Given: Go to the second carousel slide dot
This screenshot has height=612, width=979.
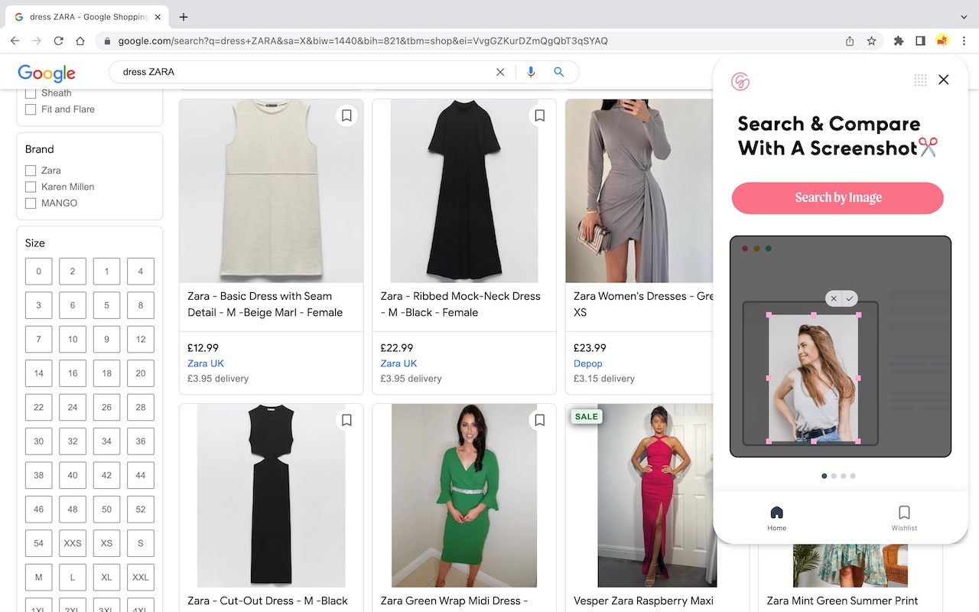Looking at the screenshot, I should pyautogui.click(x=834, y=476).
